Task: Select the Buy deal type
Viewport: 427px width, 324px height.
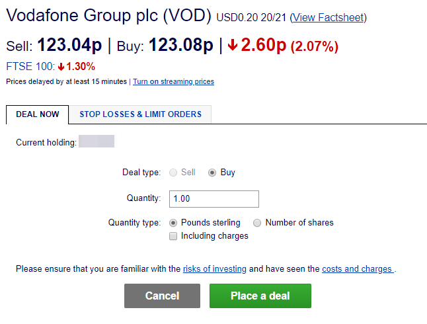Action: point(212,173)
